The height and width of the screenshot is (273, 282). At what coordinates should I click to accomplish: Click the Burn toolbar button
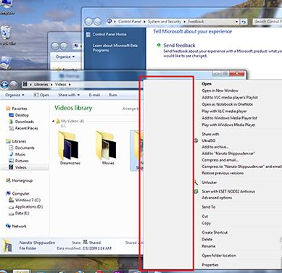pos(113,95)
